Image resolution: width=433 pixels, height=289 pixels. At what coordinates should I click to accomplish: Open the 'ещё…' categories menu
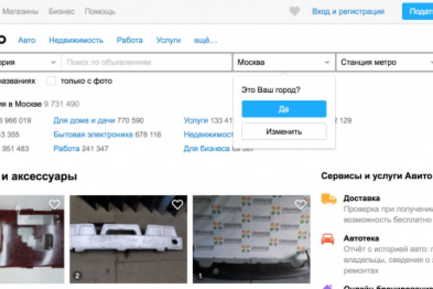coord(206,40)
